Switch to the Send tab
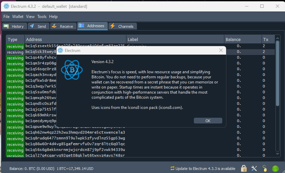285x173 pixels. (39, 26)
